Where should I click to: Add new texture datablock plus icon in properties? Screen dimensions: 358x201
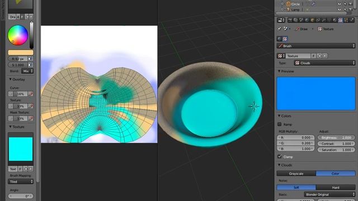tap(319, 56)
